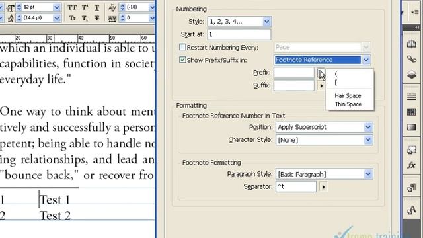Open the leading dropdown arrow
The height and width of the screenshot is (238, 423).
(x=57, y=18)
